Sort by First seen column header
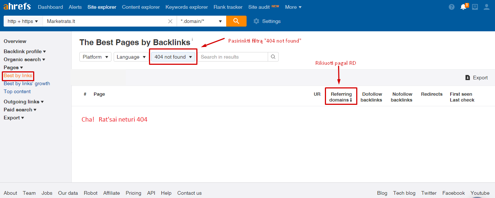495x198 pixels. (461, 94)
